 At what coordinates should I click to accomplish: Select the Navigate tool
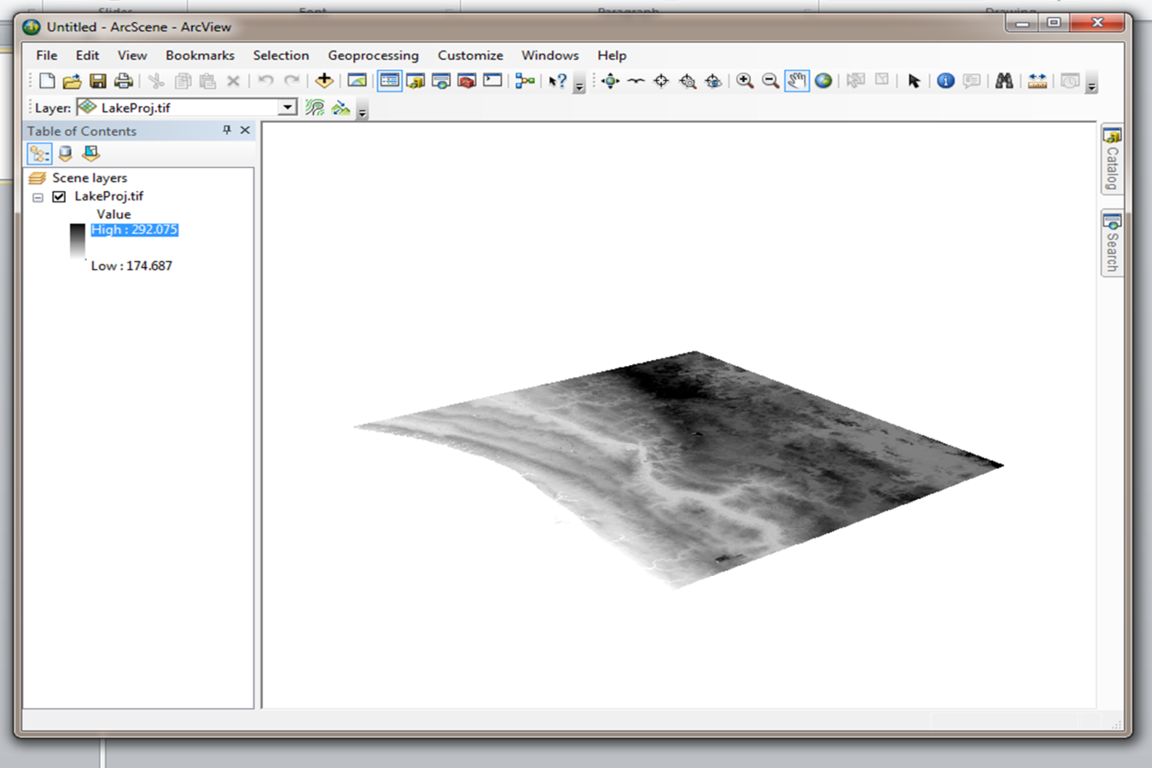click(610, 81)
